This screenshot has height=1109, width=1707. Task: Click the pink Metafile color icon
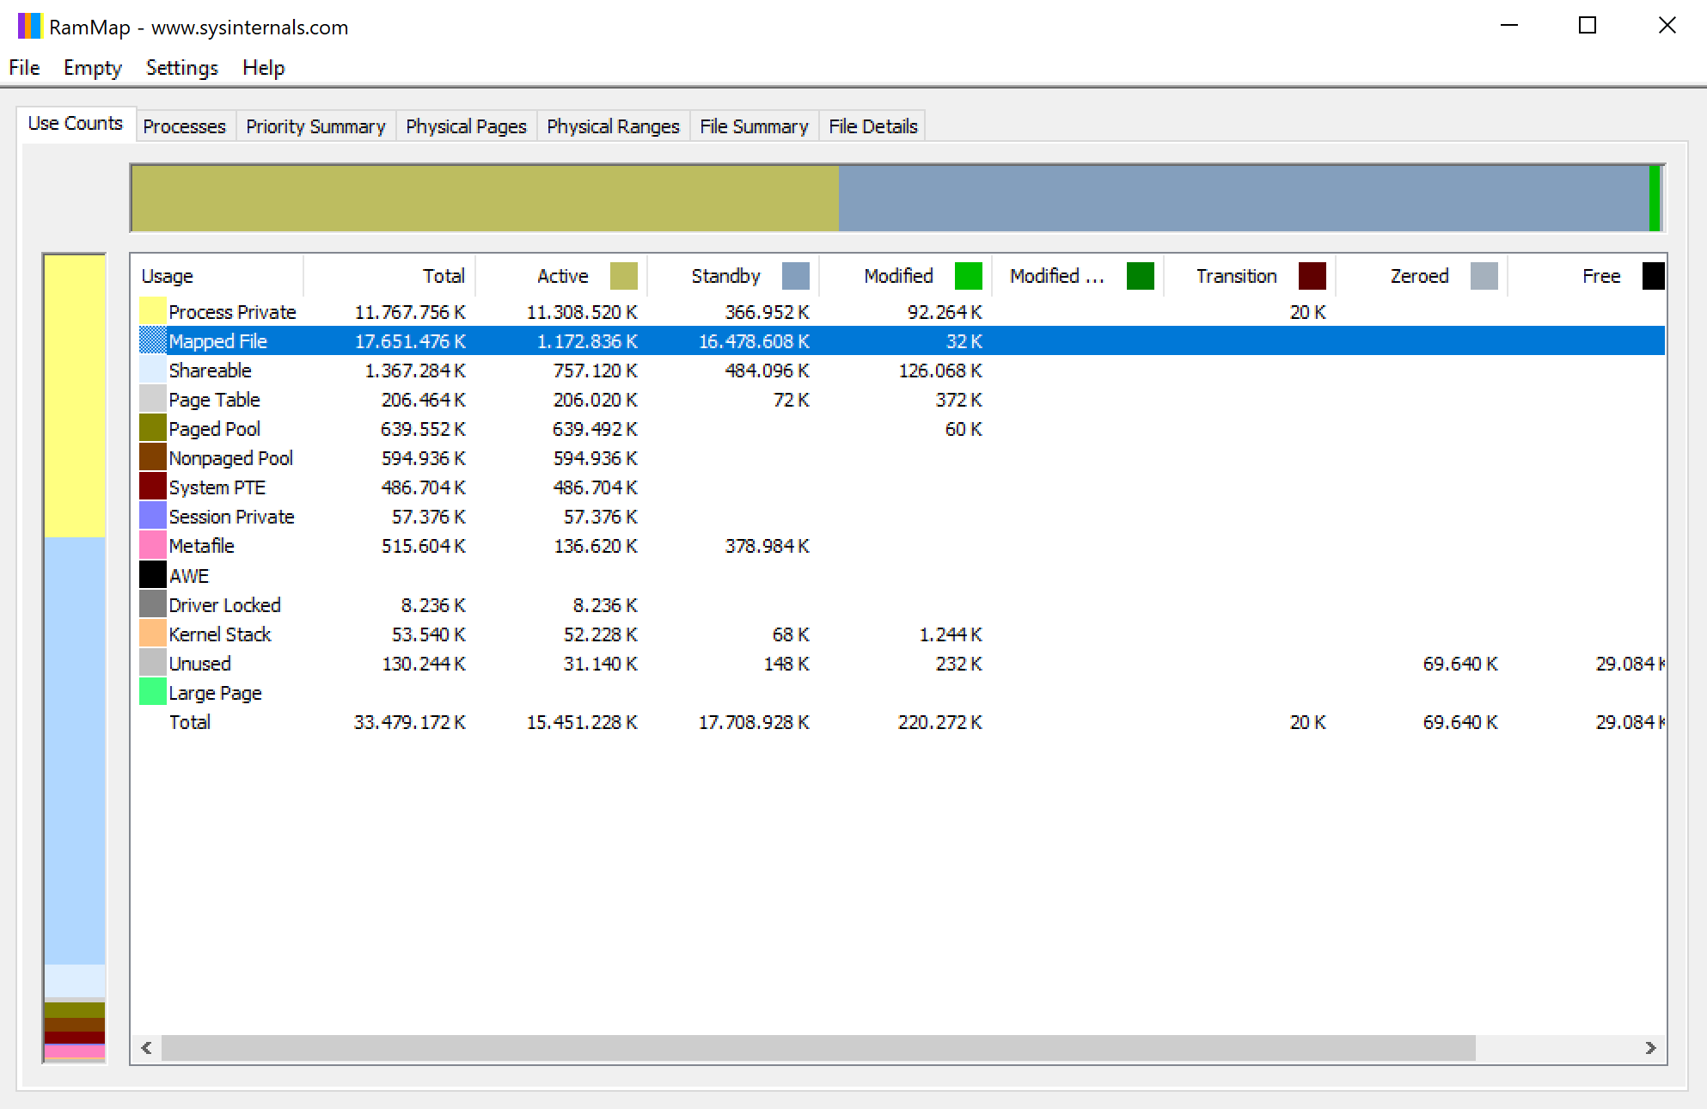[x=152, y=545]
